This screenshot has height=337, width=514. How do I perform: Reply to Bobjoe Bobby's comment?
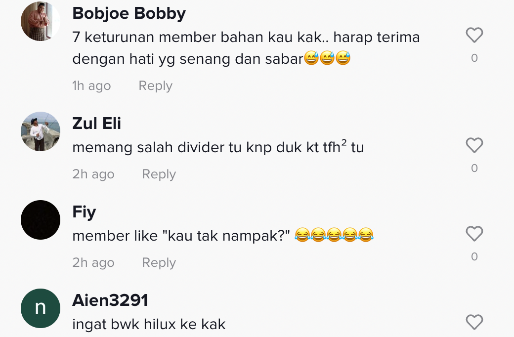click(155, 86)
